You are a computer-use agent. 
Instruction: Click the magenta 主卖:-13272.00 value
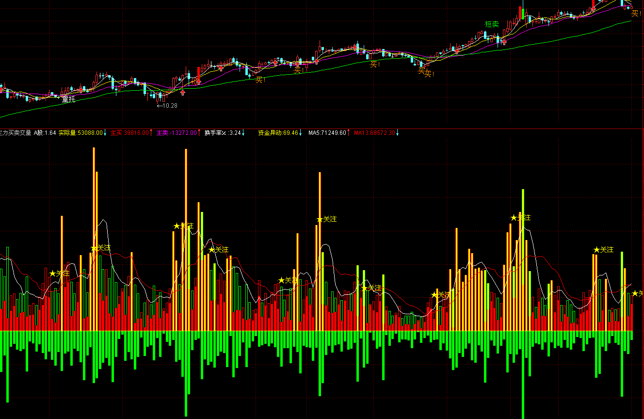[x=177, y=132]
